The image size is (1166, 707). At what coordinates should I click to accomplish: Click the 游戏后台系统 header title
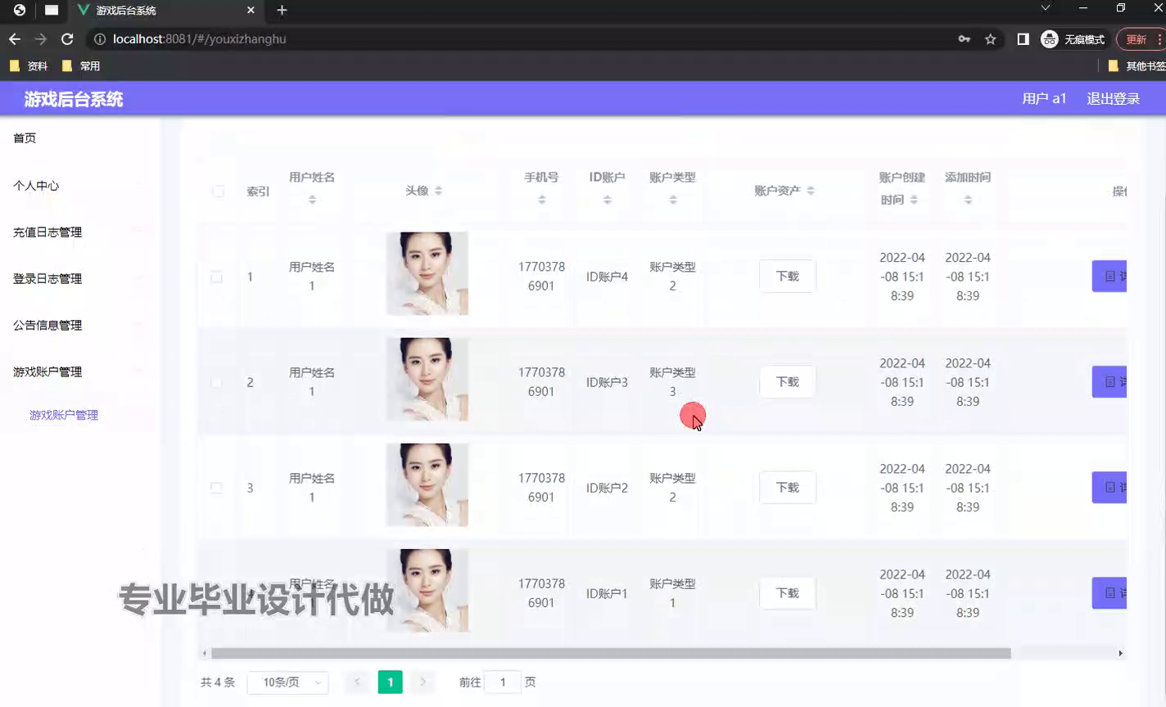pos(74,99)
